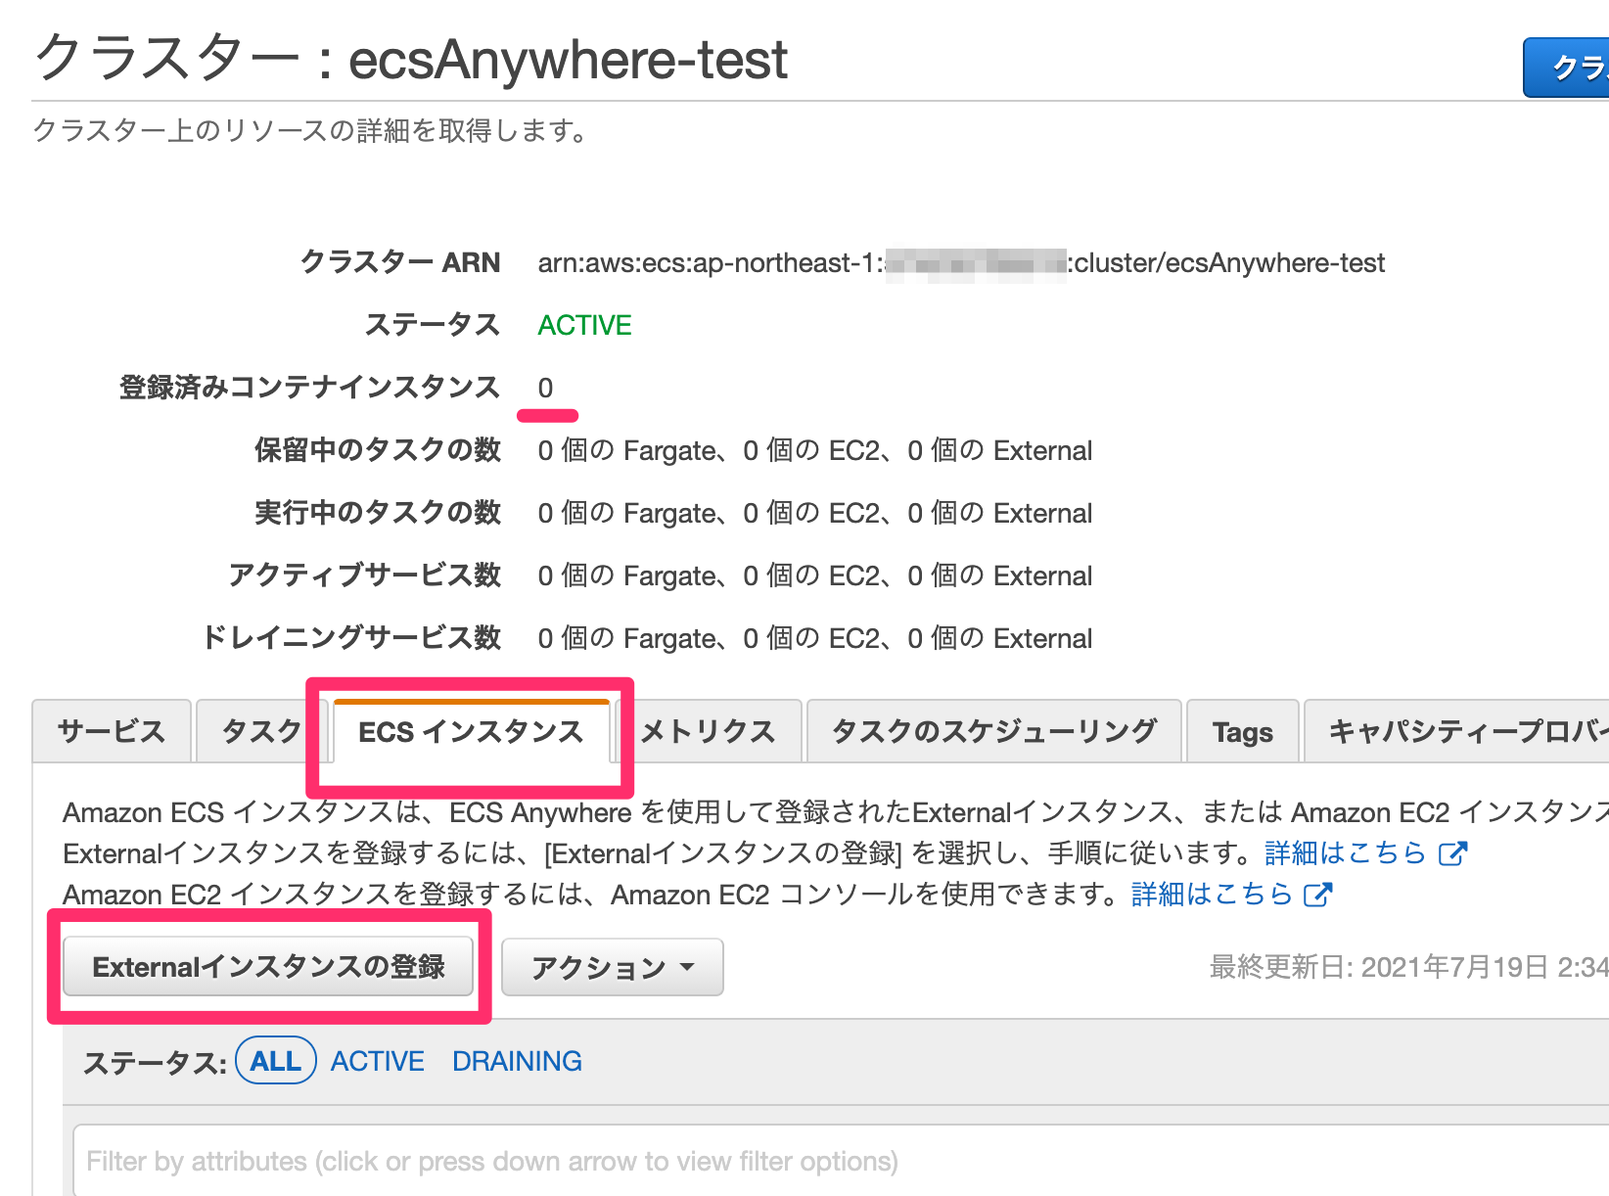Click the 保留中のタスクの数 value text
The height and width of the screenshot is (1196, 1609).
[815, 450]
